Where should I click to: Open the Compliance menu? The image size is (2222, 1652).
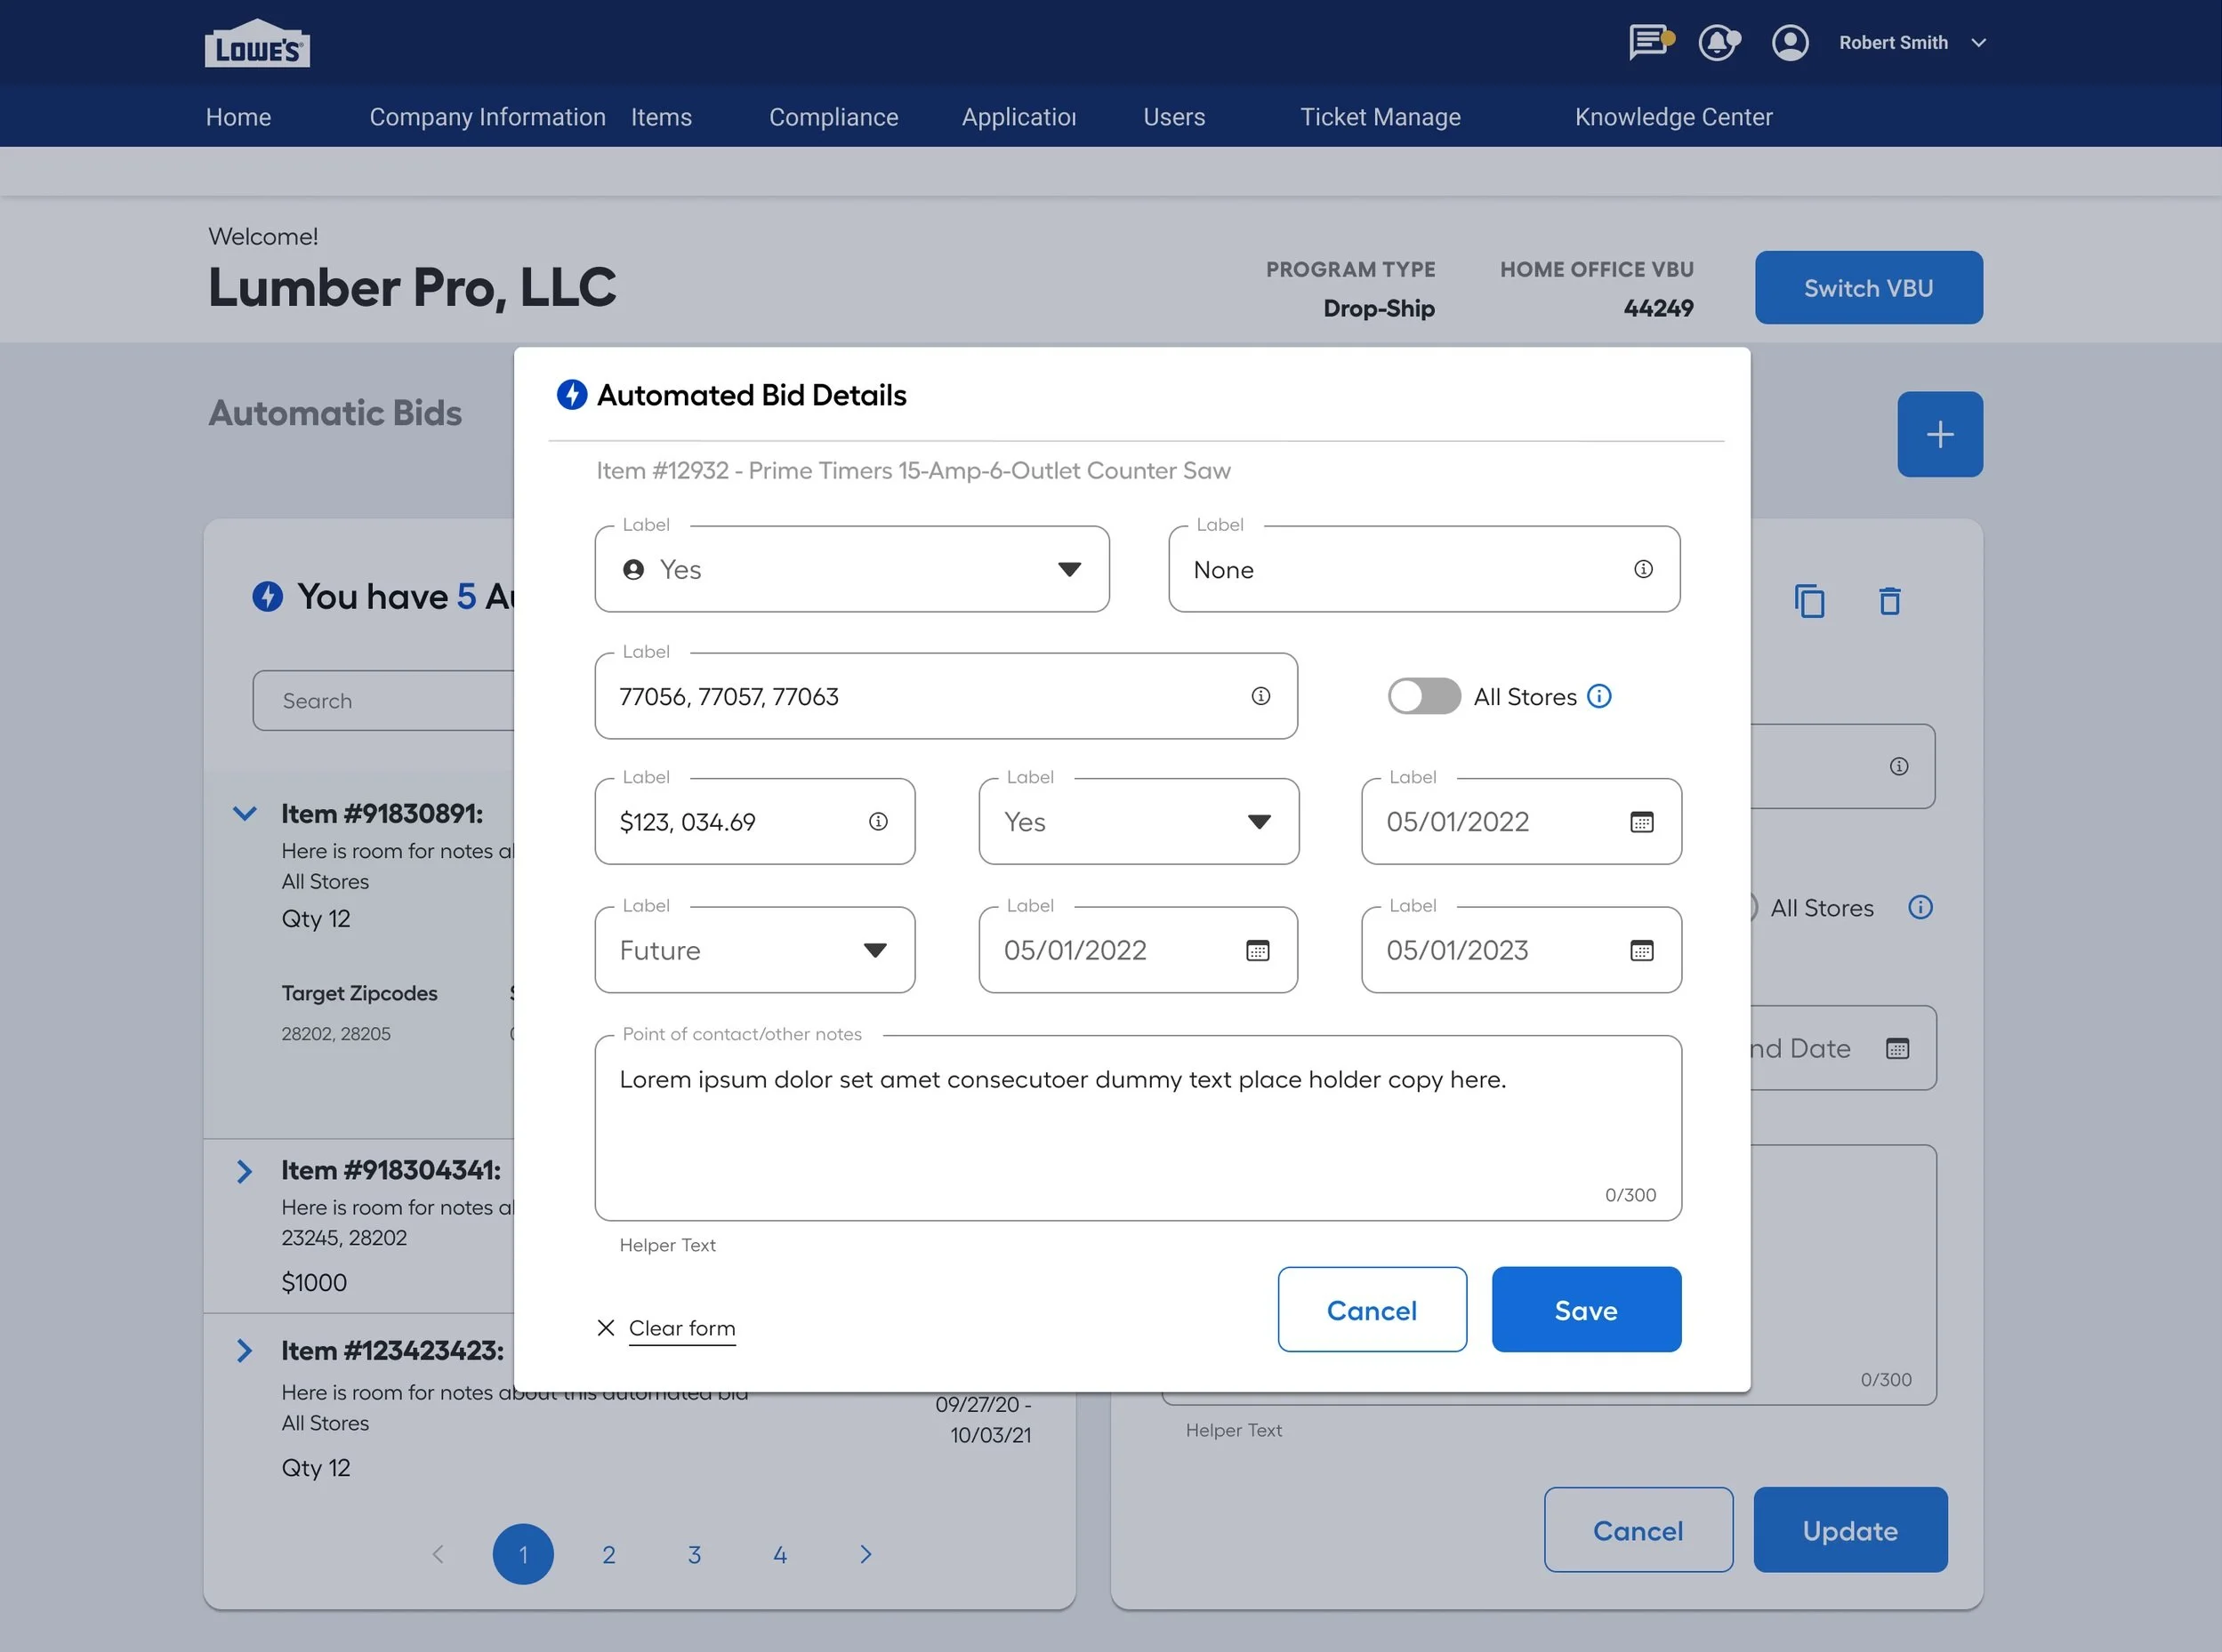833,117
